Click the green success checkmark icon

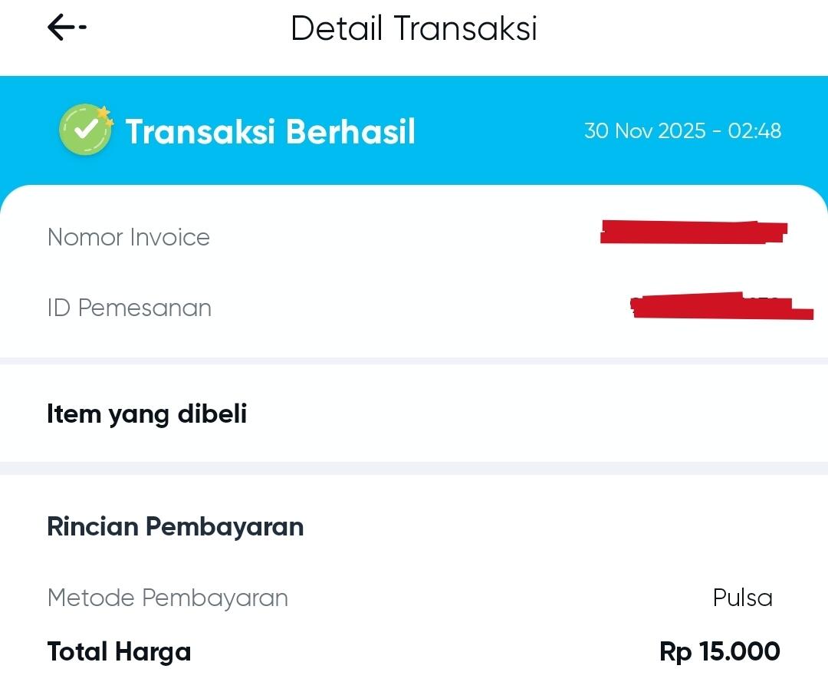(x=85, y=130)
